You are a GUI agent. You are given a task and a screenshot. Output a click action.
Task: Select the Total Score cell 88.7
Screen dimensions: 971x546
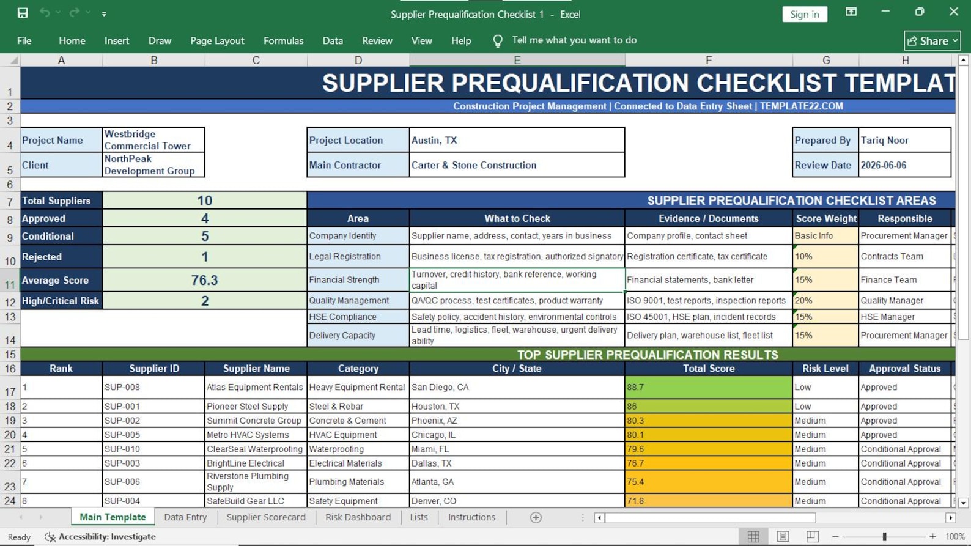click(709, 387)
